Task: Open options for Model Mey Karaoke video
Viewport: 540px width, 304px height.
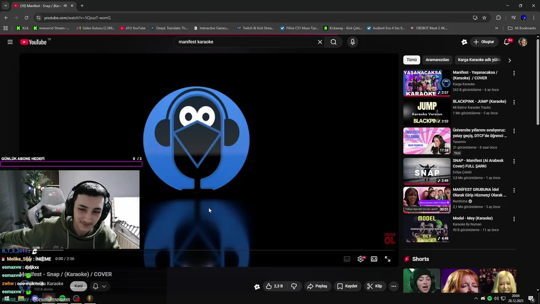Action: tap(514, 219)
